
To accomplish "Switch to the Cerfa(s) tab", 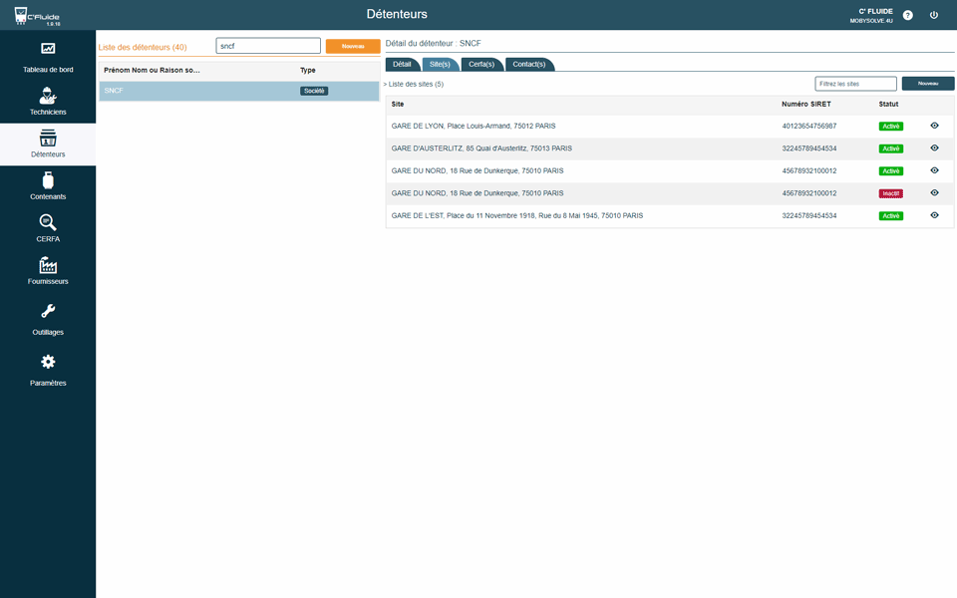I will 481,64.
